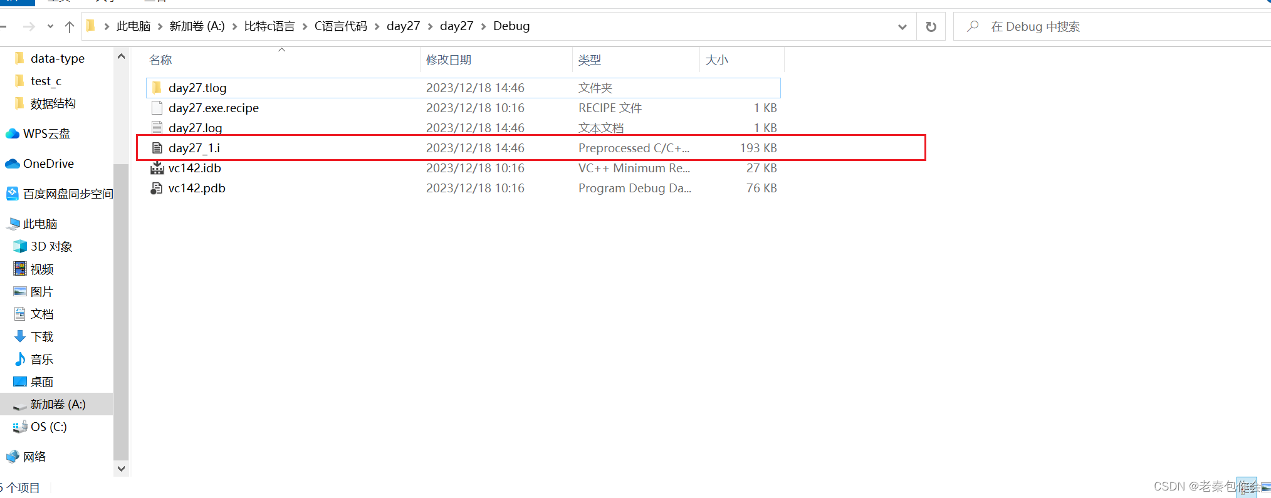1271x498 pixels.
Task: Select the day27.tlog folder icon
Action: click(157, 88)
